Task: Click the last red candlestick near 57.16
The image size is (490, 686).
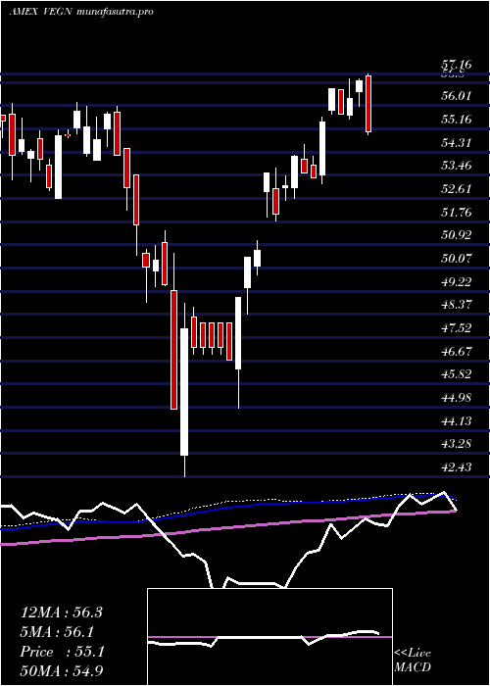Action: [x=368, y=104]
